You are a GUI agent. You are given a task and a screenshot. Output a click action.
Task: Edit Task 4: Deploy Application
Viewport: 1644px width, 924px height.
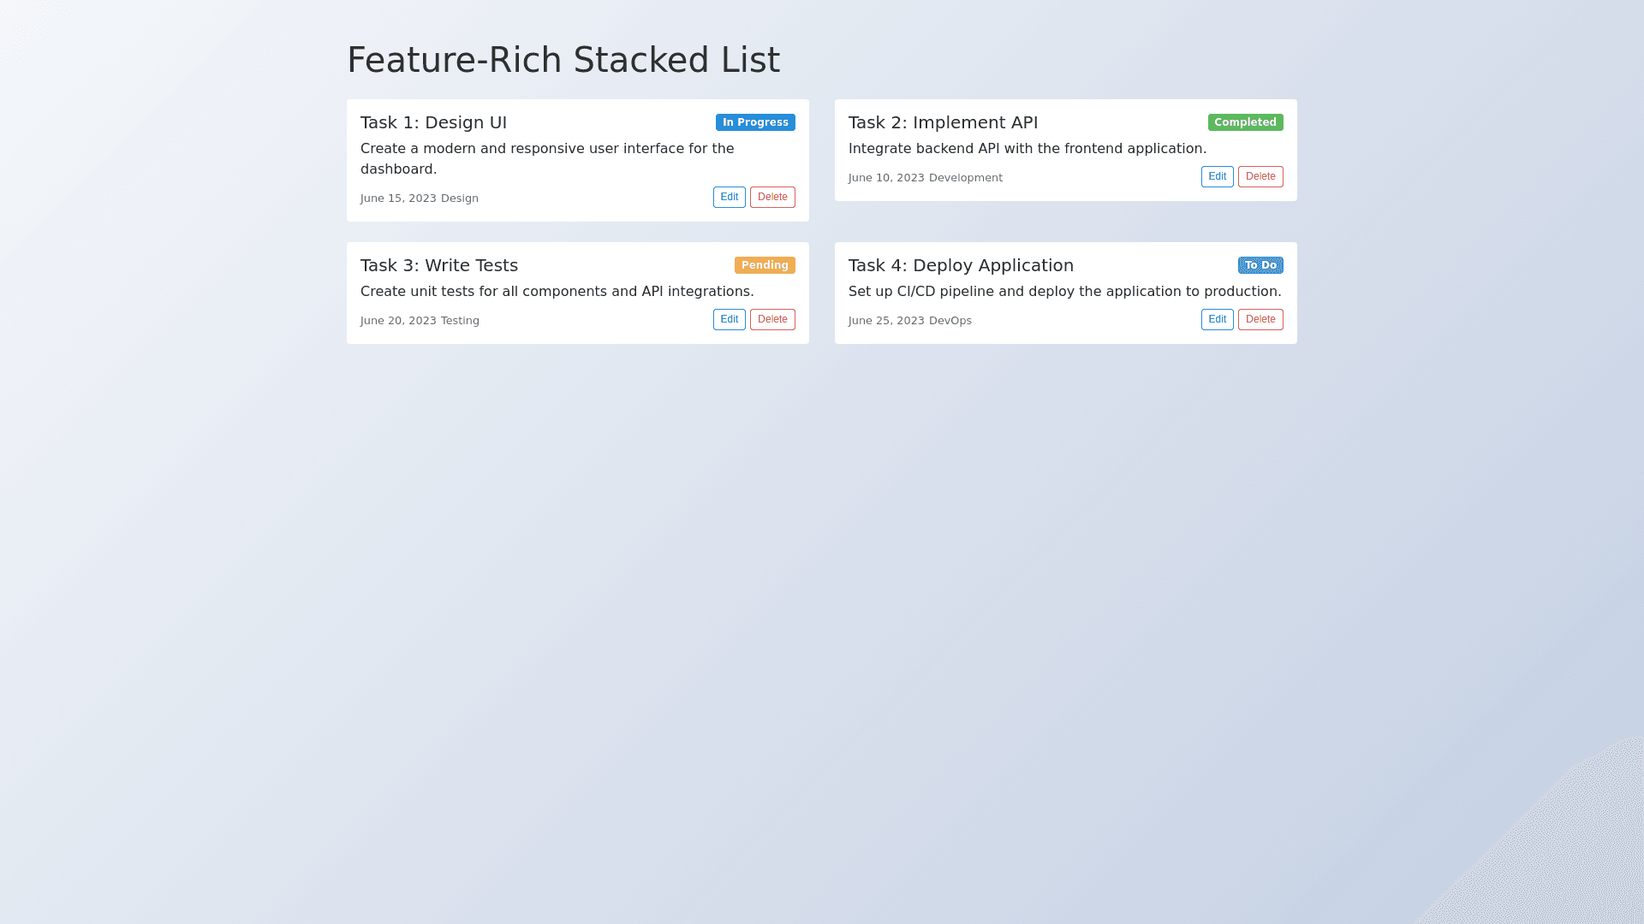(x=1217, y=319)
